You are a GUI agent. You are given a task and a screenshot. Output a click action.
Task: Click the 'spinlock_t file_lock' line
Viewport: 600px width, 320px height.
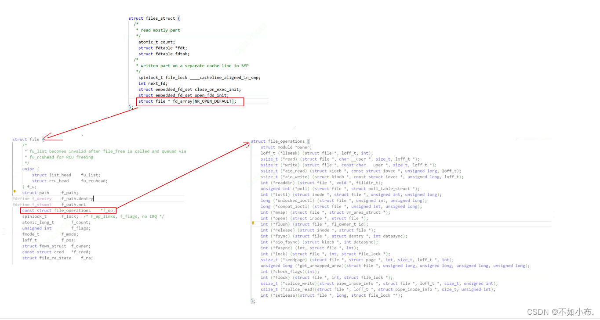pyautogui.click(x=200, y=78)
